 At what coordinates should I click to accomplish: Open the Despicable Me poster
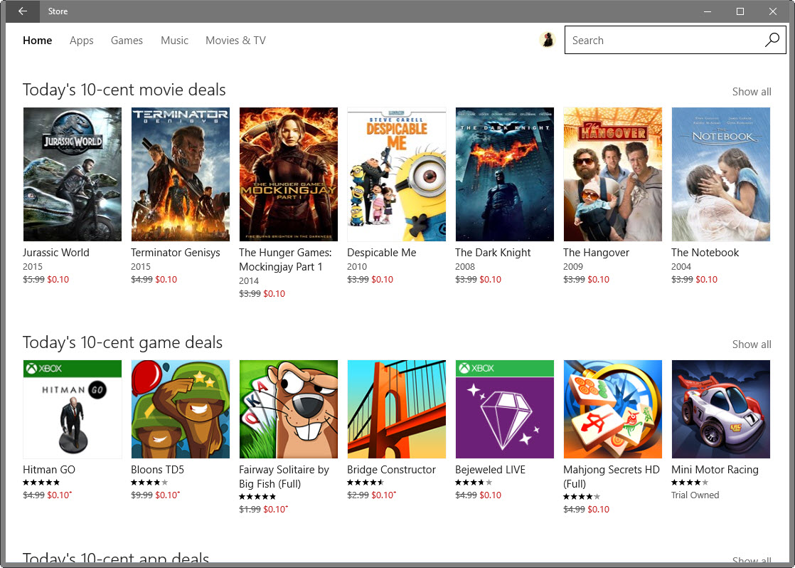click(397, 174)
